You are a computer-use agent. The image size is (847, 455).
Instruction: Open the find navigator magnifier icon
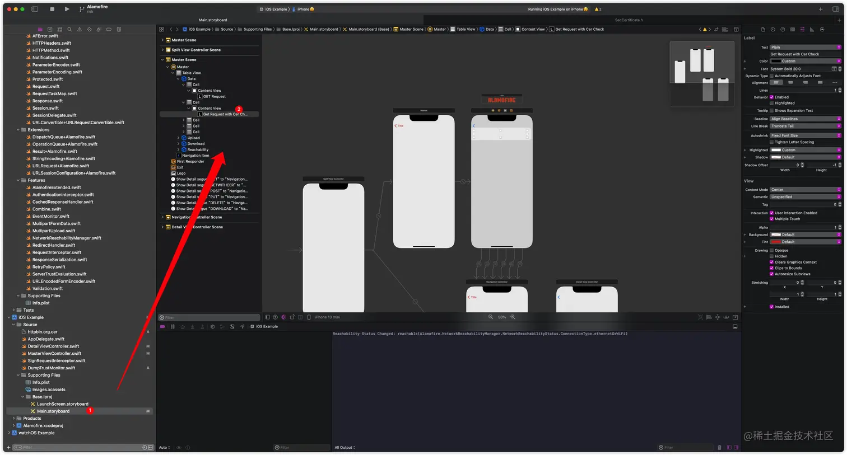(x=69, y=29)
